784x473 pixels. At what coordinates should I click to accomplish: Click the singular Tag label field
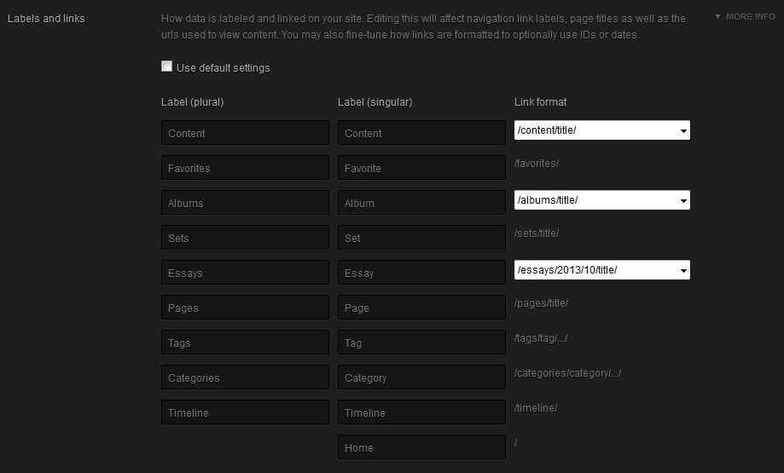coord(421,343)
